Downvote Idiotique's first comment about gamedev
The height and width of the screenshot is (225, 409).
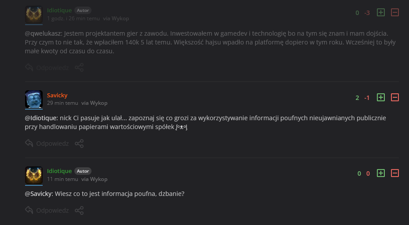395,12
